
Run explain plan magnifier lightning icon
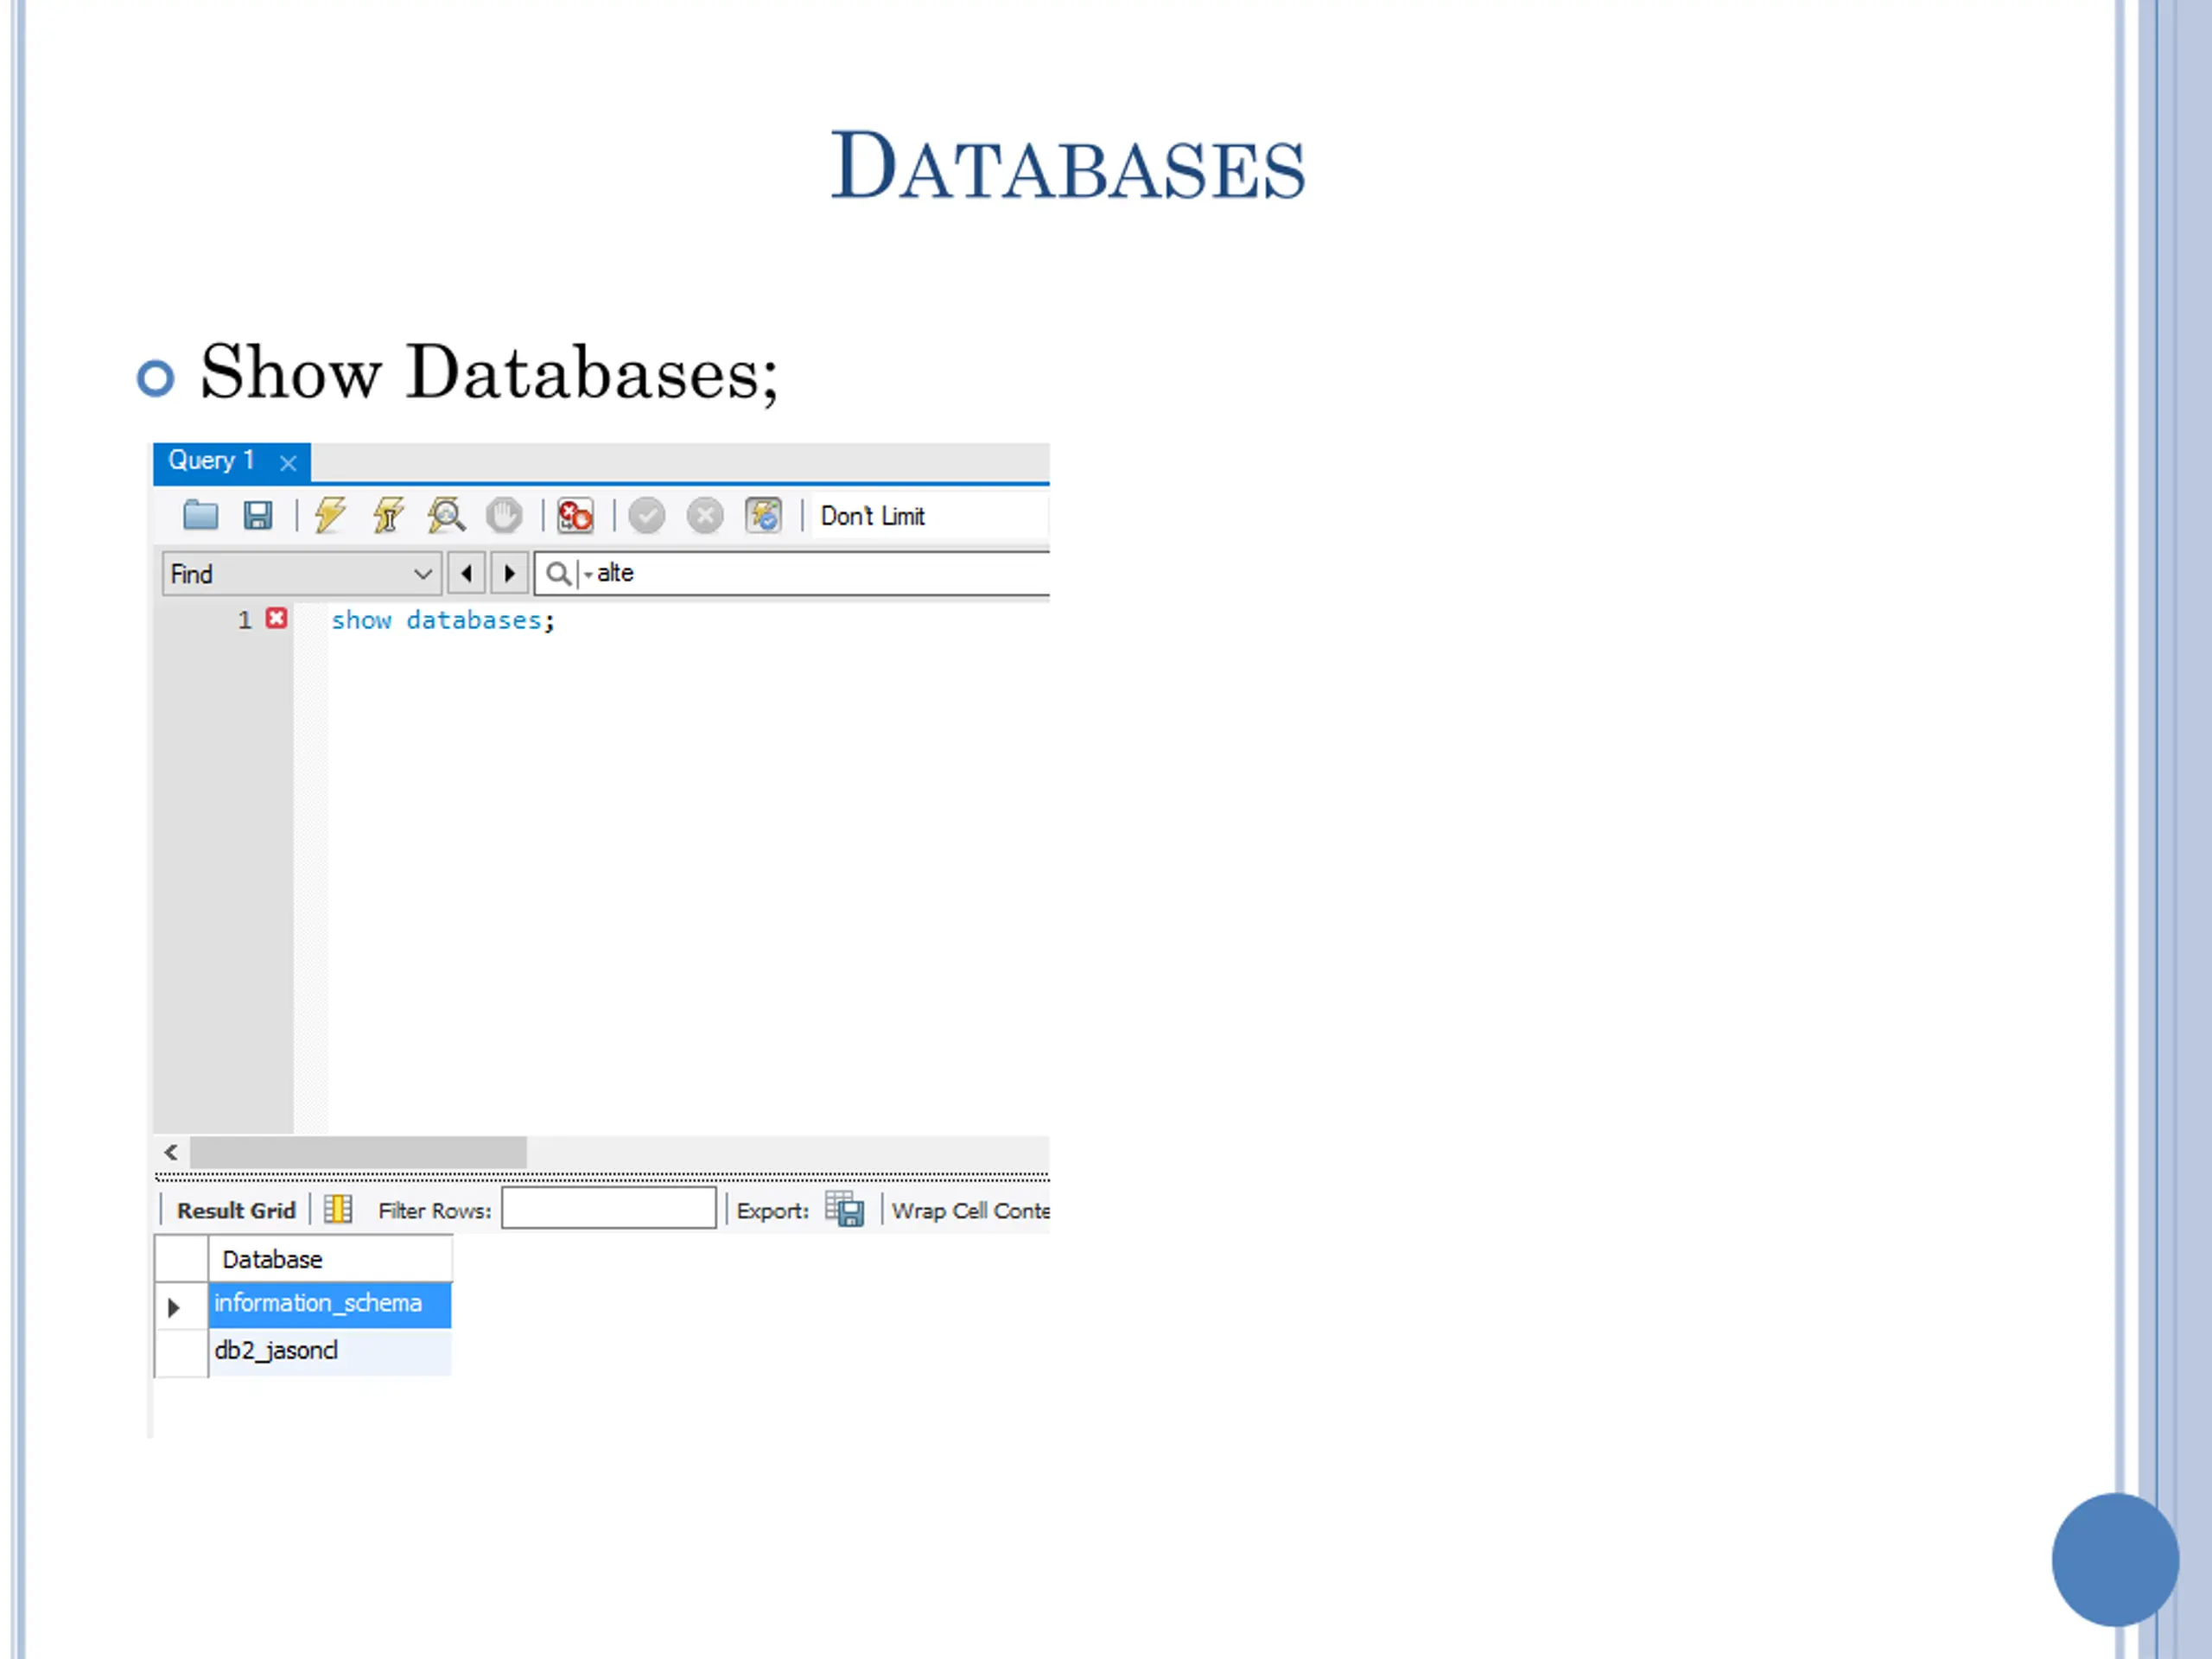(x=446, y=516)
